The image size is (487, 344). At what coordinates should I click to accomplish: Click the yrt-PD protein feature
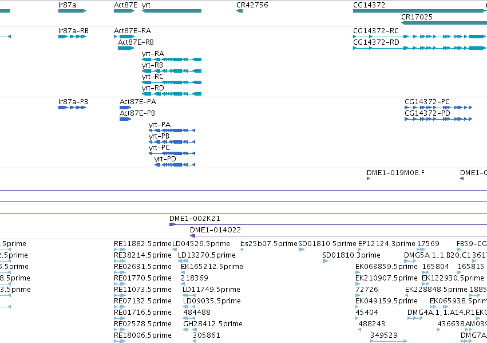[x=175, y=165]
